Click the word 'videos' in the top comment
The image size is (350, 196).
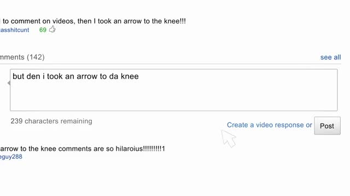tap(63, 21)
